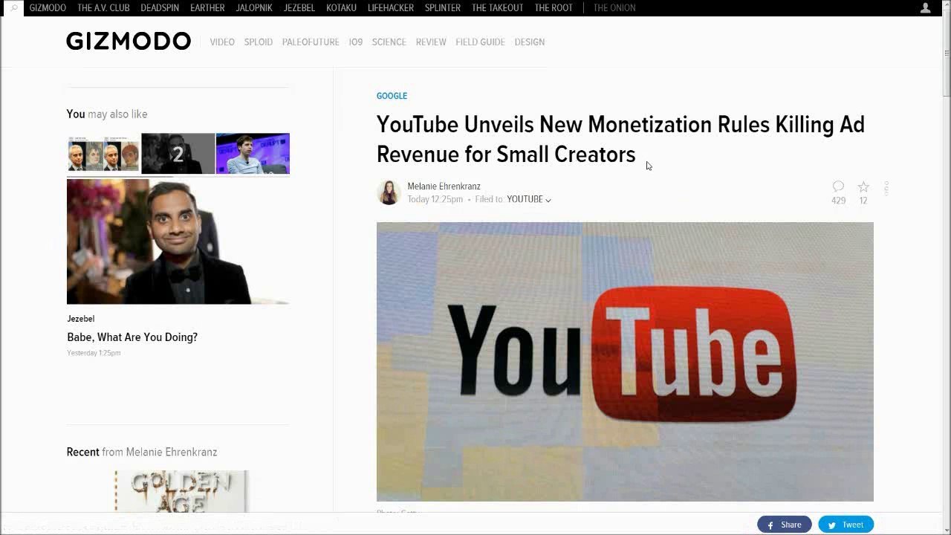The image size is (951, 535).
Task: Open the user account icon in the top bar
Action: (926, 7)
